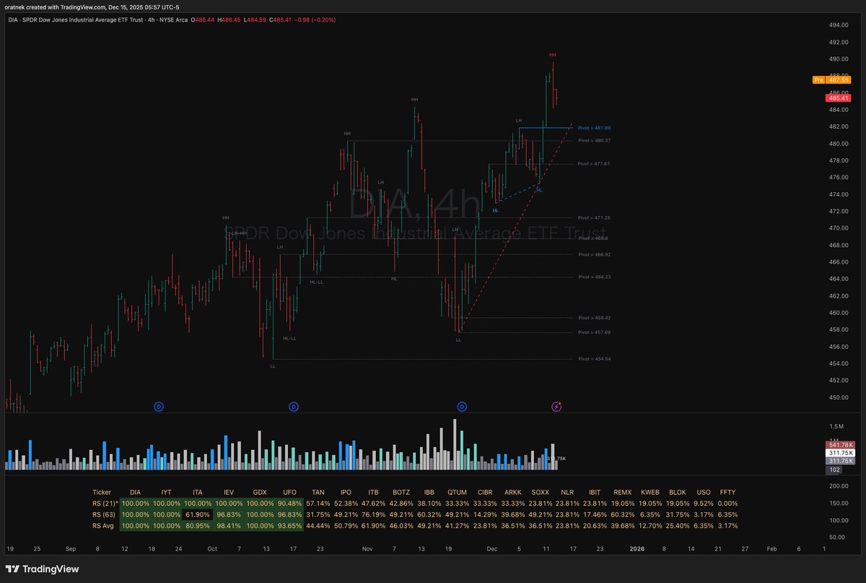Image resolution: width=866 pixels, height=583 pixels.
Task: Click the Pivot = 477.61 label
Action: click(595, 164)
